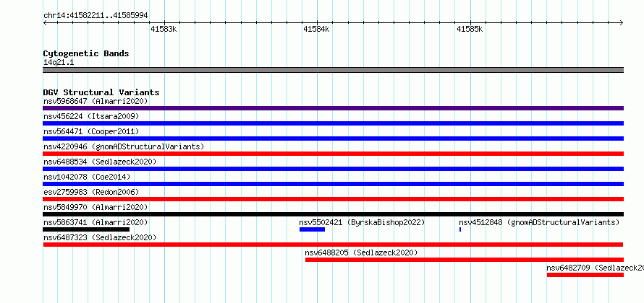This screenshot has height=303, width=644.
Task: Open nsv564471 (Cooper2011) label
Action: [91, 131]
